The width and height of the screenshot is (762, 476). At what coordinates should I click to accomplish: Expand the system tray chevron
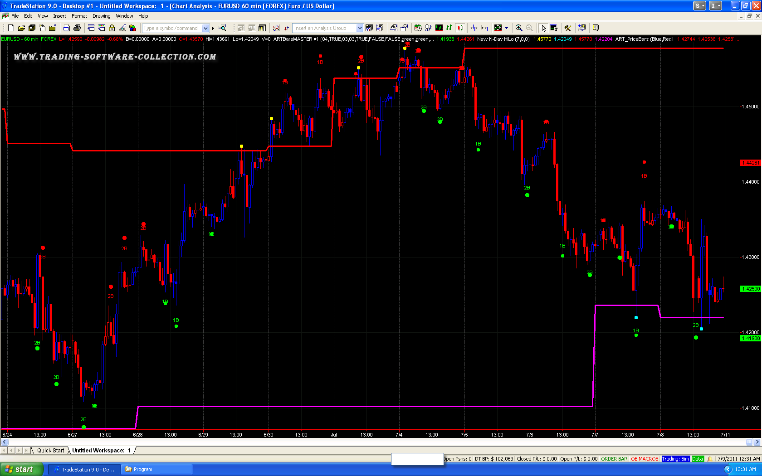[728, 469]
